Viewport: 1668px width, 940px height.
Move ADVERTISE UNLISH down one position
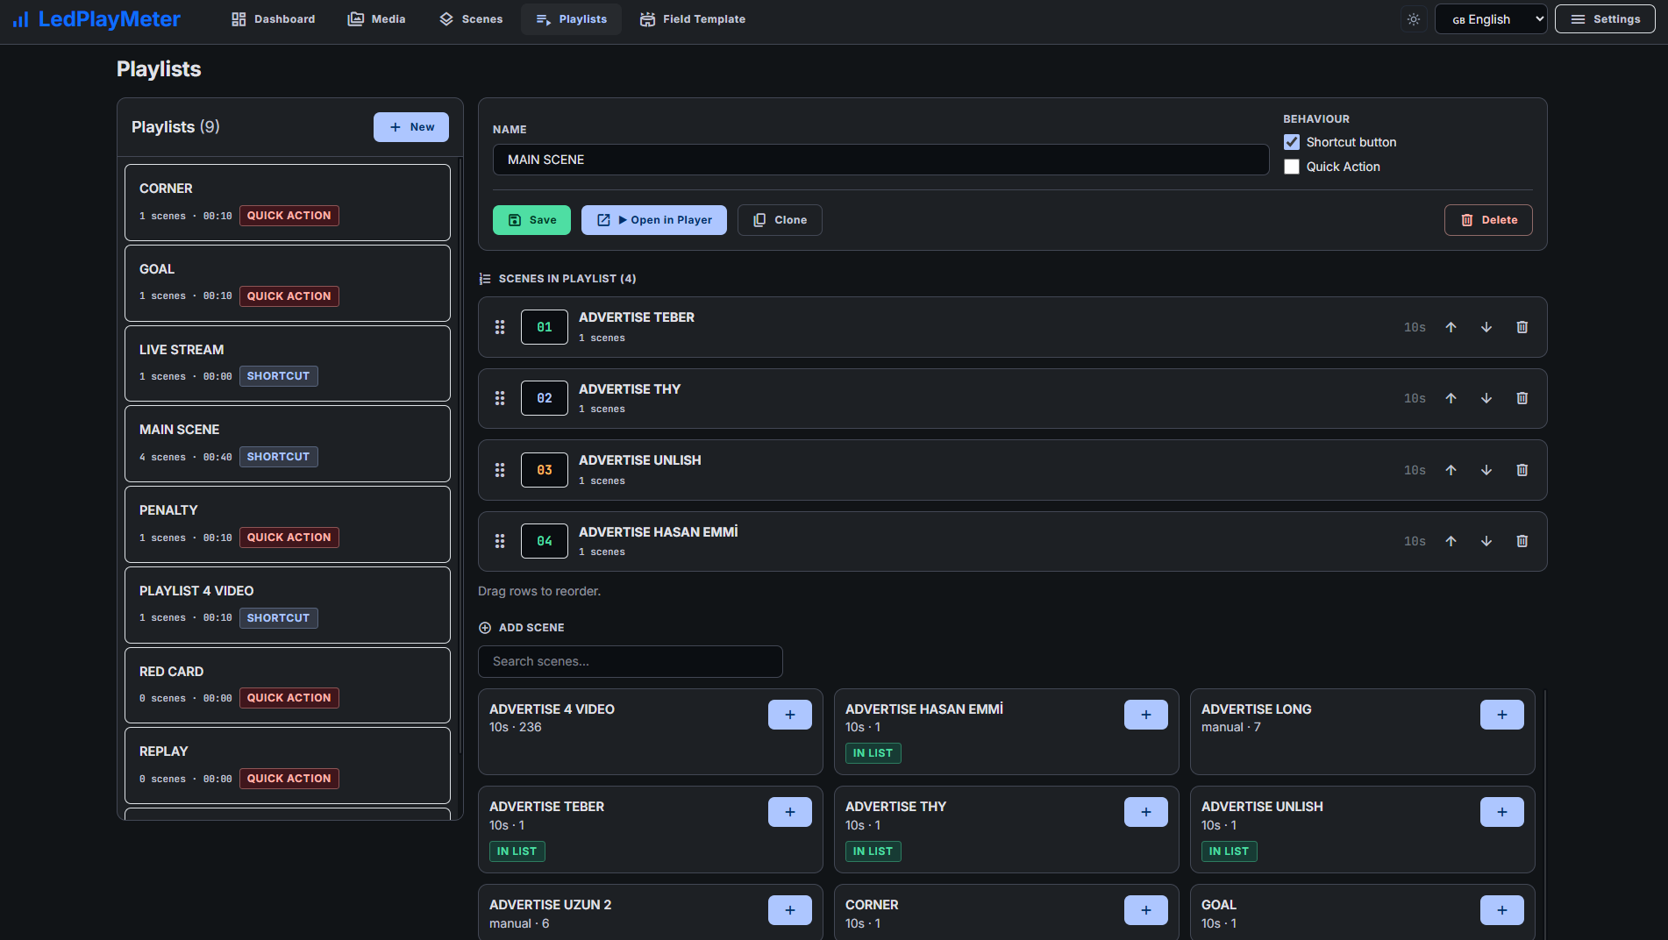pos(1486,470)
